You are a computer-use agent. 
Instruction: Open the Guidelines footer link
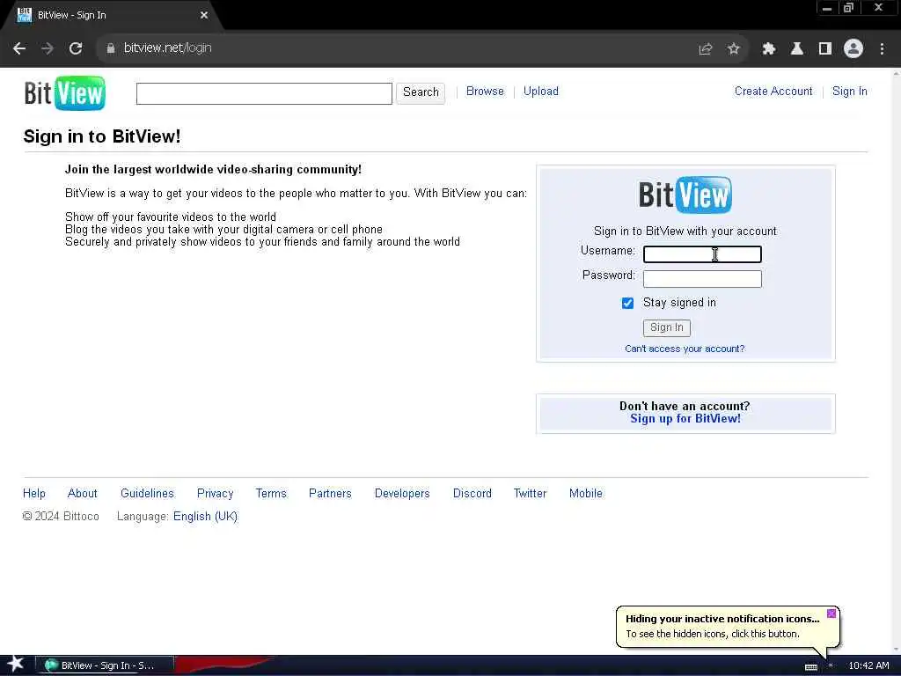click(x=147, y=493)
